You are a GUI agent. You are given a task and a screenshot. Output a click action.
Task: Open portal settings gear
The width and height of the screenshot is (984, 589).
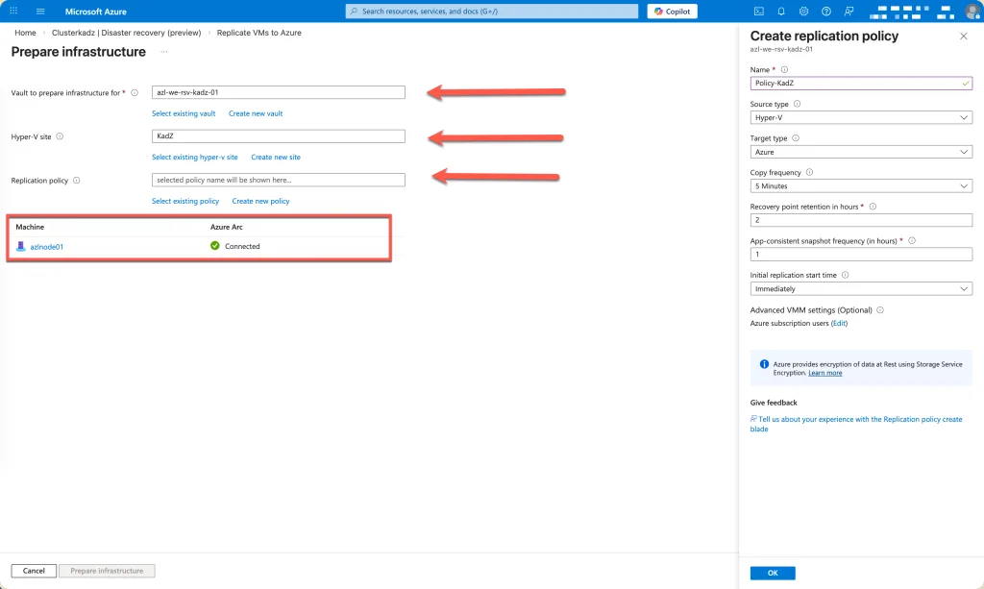[x=803, y=12]
